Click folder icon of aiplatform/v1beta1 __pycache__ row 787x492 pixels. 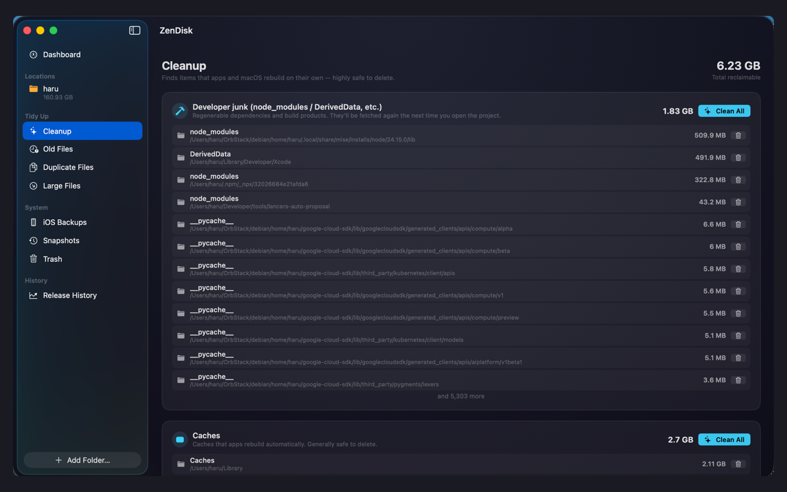coord(181,358)
